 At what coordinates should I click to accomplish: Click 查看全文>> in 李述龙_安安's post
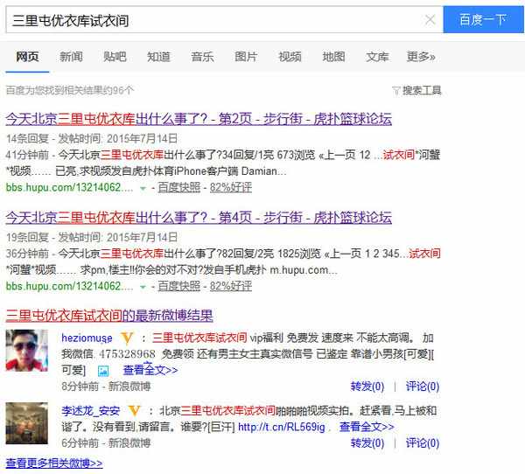pos(367,427)
